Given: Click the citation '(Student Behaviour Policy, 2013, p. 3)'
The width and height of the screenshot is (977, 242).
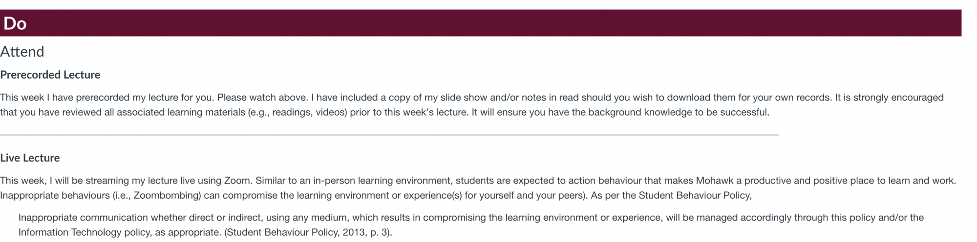Looking at the screenshot, I should [308, 233].
